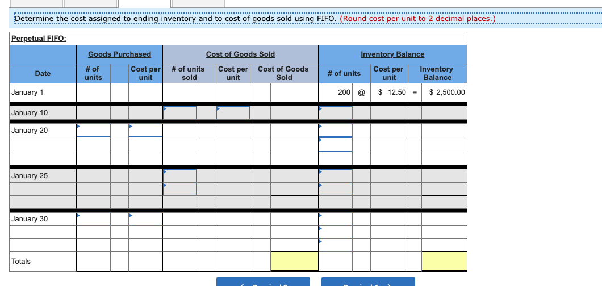Click the 'Date' column header

click(43, 73)
